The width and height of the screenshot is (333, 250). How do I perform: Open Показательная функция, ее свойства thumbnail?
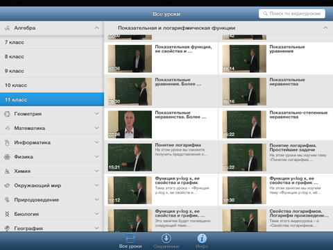click(130, 59)
